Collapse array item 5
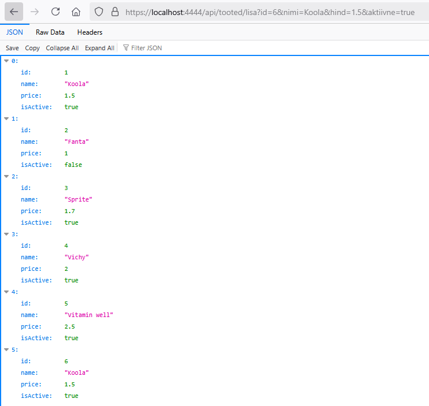The width and height of the screenshot is (429, 406). pyautogui.click(x=7, y=349)
